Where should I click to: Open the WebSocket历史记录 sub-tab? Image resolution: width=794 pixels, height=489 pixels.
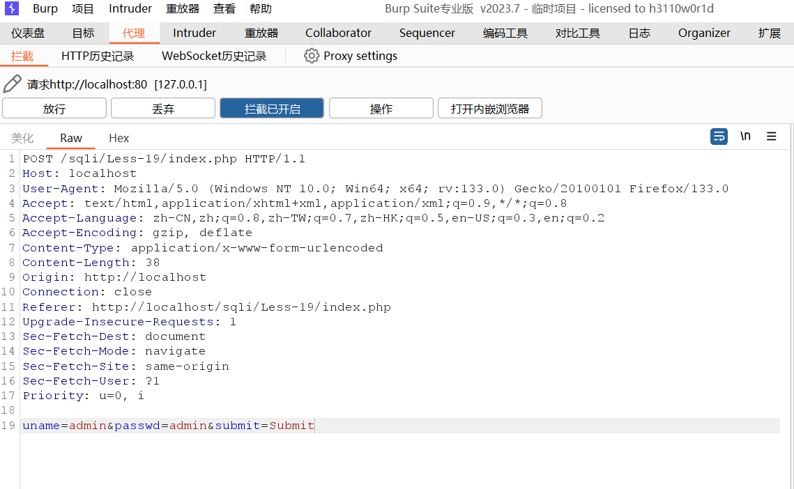tap(214, 56)
